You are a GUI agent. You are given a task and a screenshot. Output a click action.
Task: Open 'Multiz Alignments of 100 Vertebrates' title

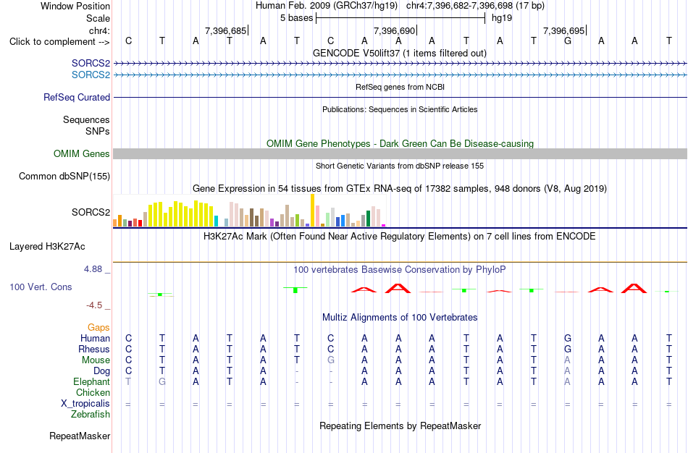point(400,318)
